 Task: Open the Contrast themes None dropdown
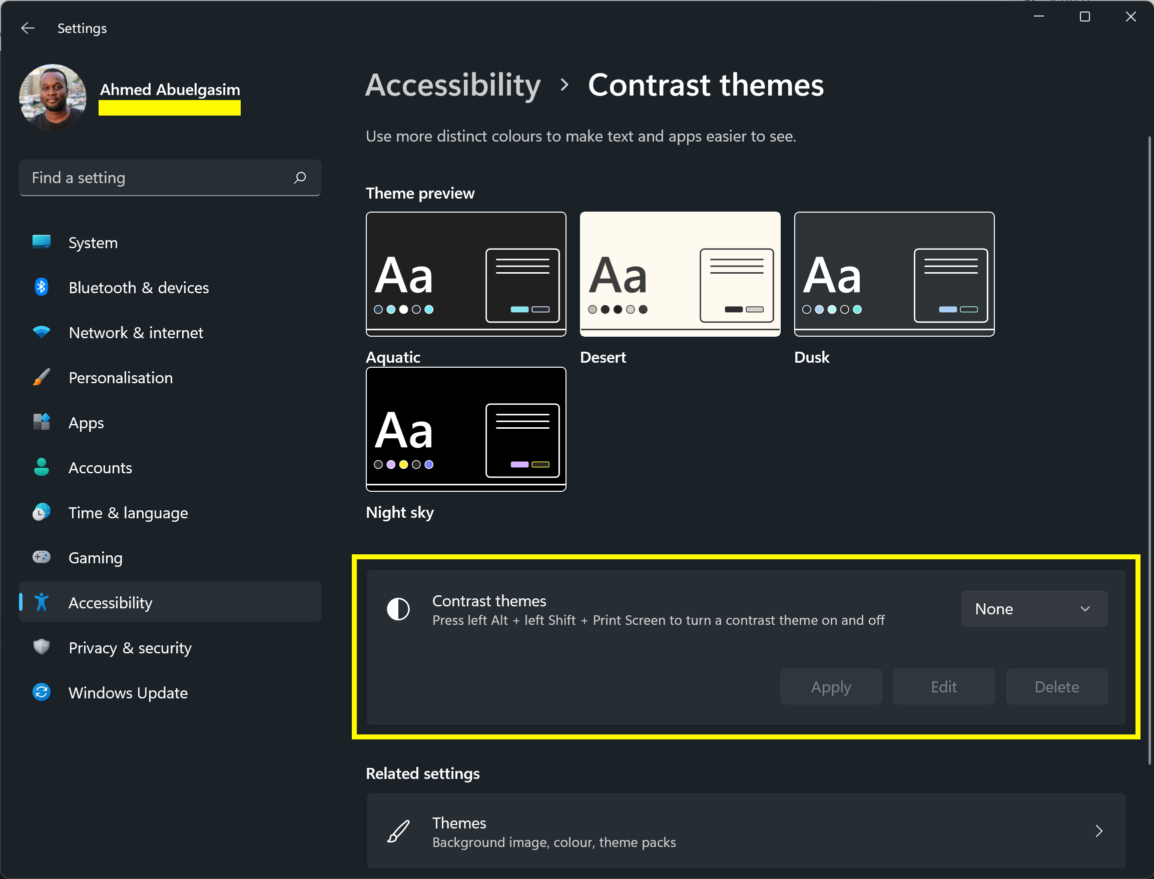1033,608
